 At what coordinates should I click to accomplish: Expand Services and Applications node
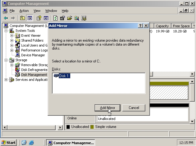tap(6, 80)
